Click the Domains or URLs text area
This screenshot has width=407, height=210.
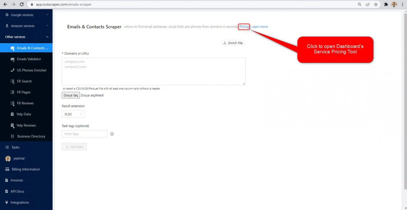[x=153, y=72]
